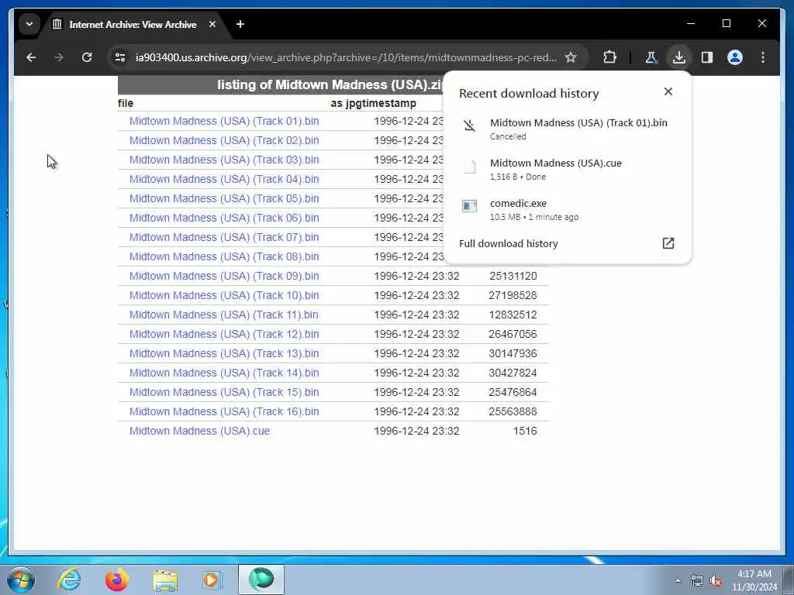Launch Internet Explorer from taskbar
The image size is (794, 595).
point(69,580)
